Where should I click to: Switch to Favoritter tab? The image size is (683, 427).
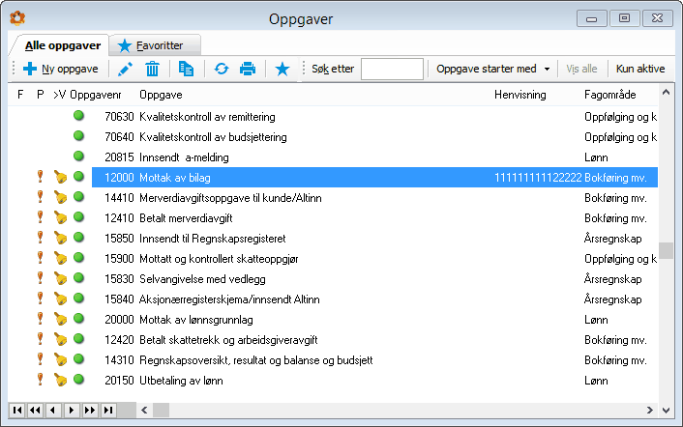155,45
